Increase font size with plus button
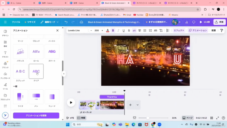Screen dimensions: 227x128 tap(102, 31)
